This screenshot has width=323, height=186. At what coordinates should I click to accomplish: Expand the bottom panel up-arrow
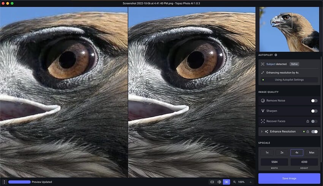tap(251, 182)
